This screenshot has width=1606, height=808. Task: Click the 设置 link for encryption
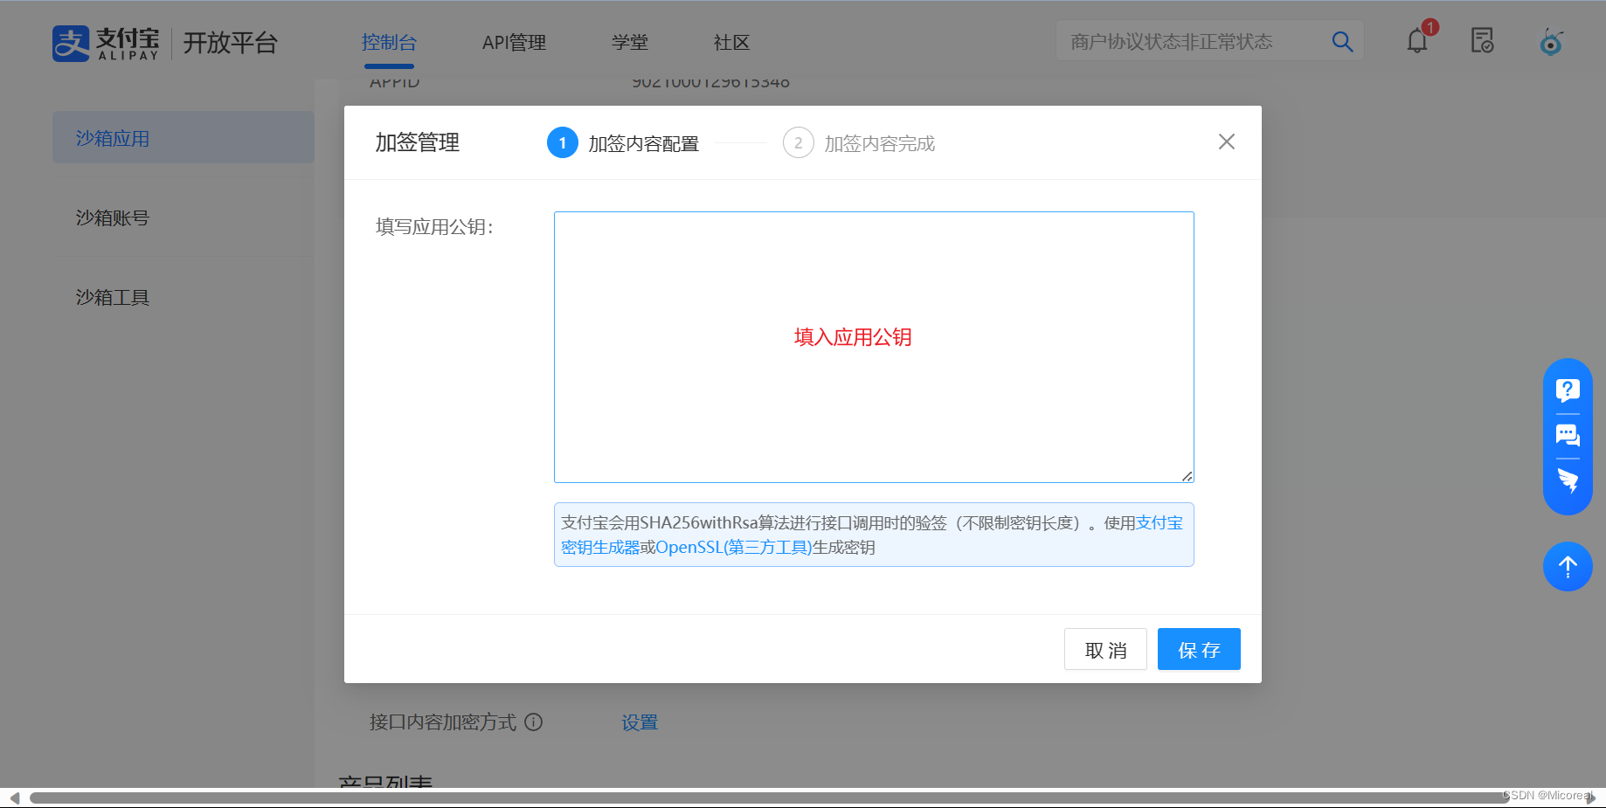coord(640,722)
